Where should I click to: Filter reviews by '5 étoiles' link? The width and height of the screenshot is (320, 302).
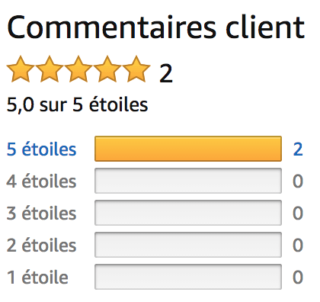(x=41, y=149)
